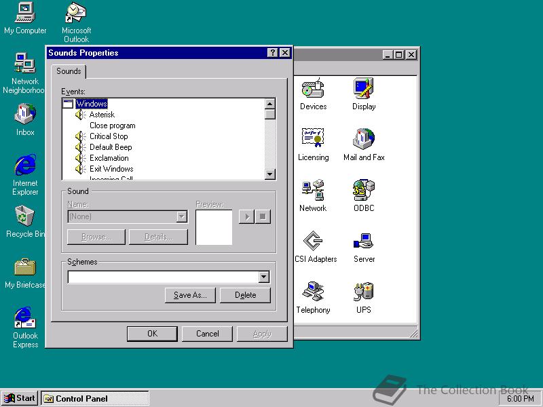Image resolution: width=543 pixels, height=407 pixels.
Task: Expand the Schemes dropdown arrow
Action: [x=263, y=277]
